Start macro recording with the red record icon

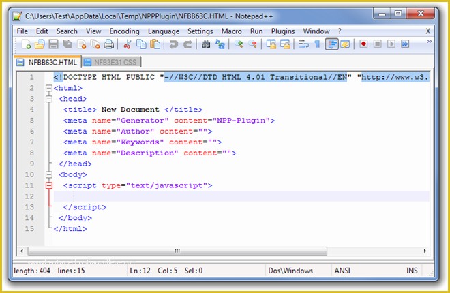pyautogui.click(x=364, y=44)
